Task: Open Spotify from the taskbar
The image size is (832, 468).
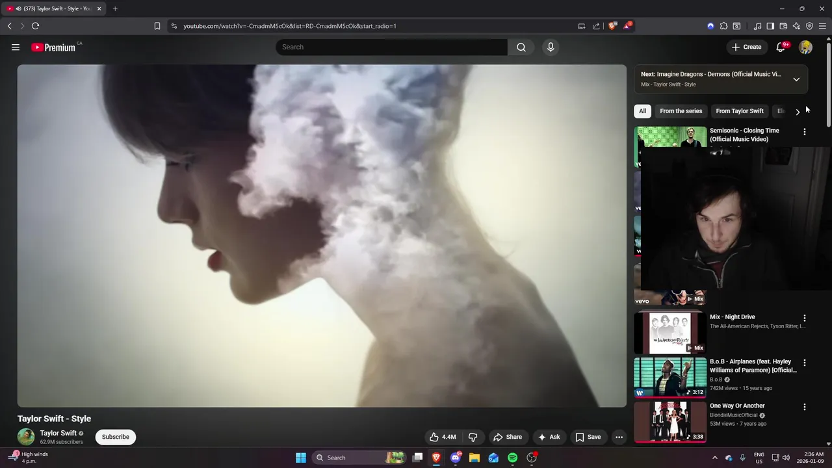Action: [512, 458]
